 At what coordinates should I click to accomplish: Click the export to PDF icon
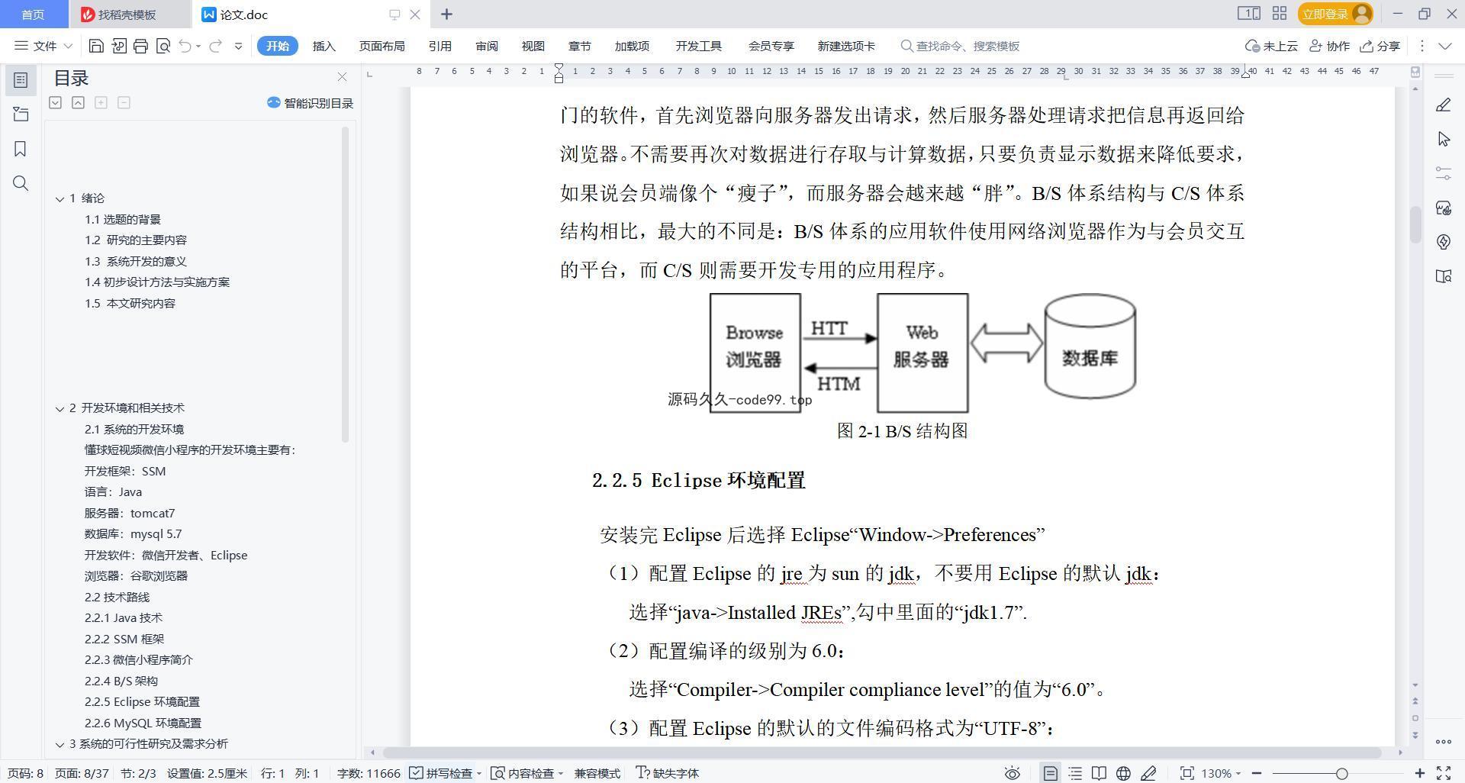tap(118, 46)
